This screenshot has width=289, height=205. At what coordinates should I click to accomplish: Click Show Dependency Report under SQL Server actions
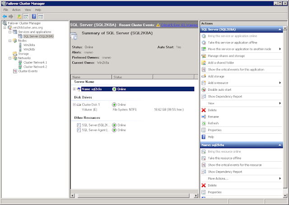225,97
